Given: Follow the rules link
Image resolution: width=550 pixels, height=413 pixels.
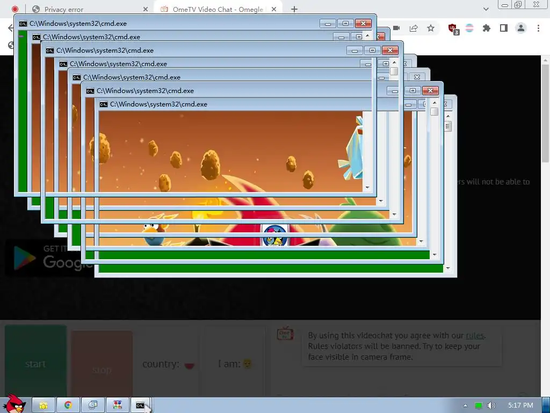Looking at the screenshot, I should point(475,336).
